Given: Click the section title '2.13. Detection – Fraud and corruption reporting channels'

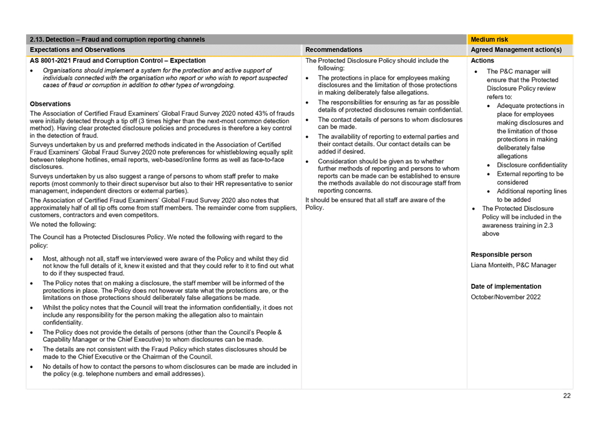Looking at the screenshot, I should [x=117, y=39].
